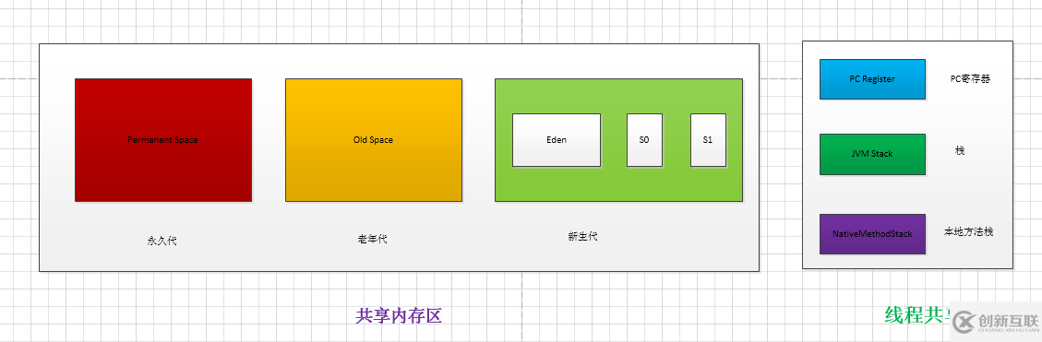Select the orange Old Space block

tap(374, 140)
